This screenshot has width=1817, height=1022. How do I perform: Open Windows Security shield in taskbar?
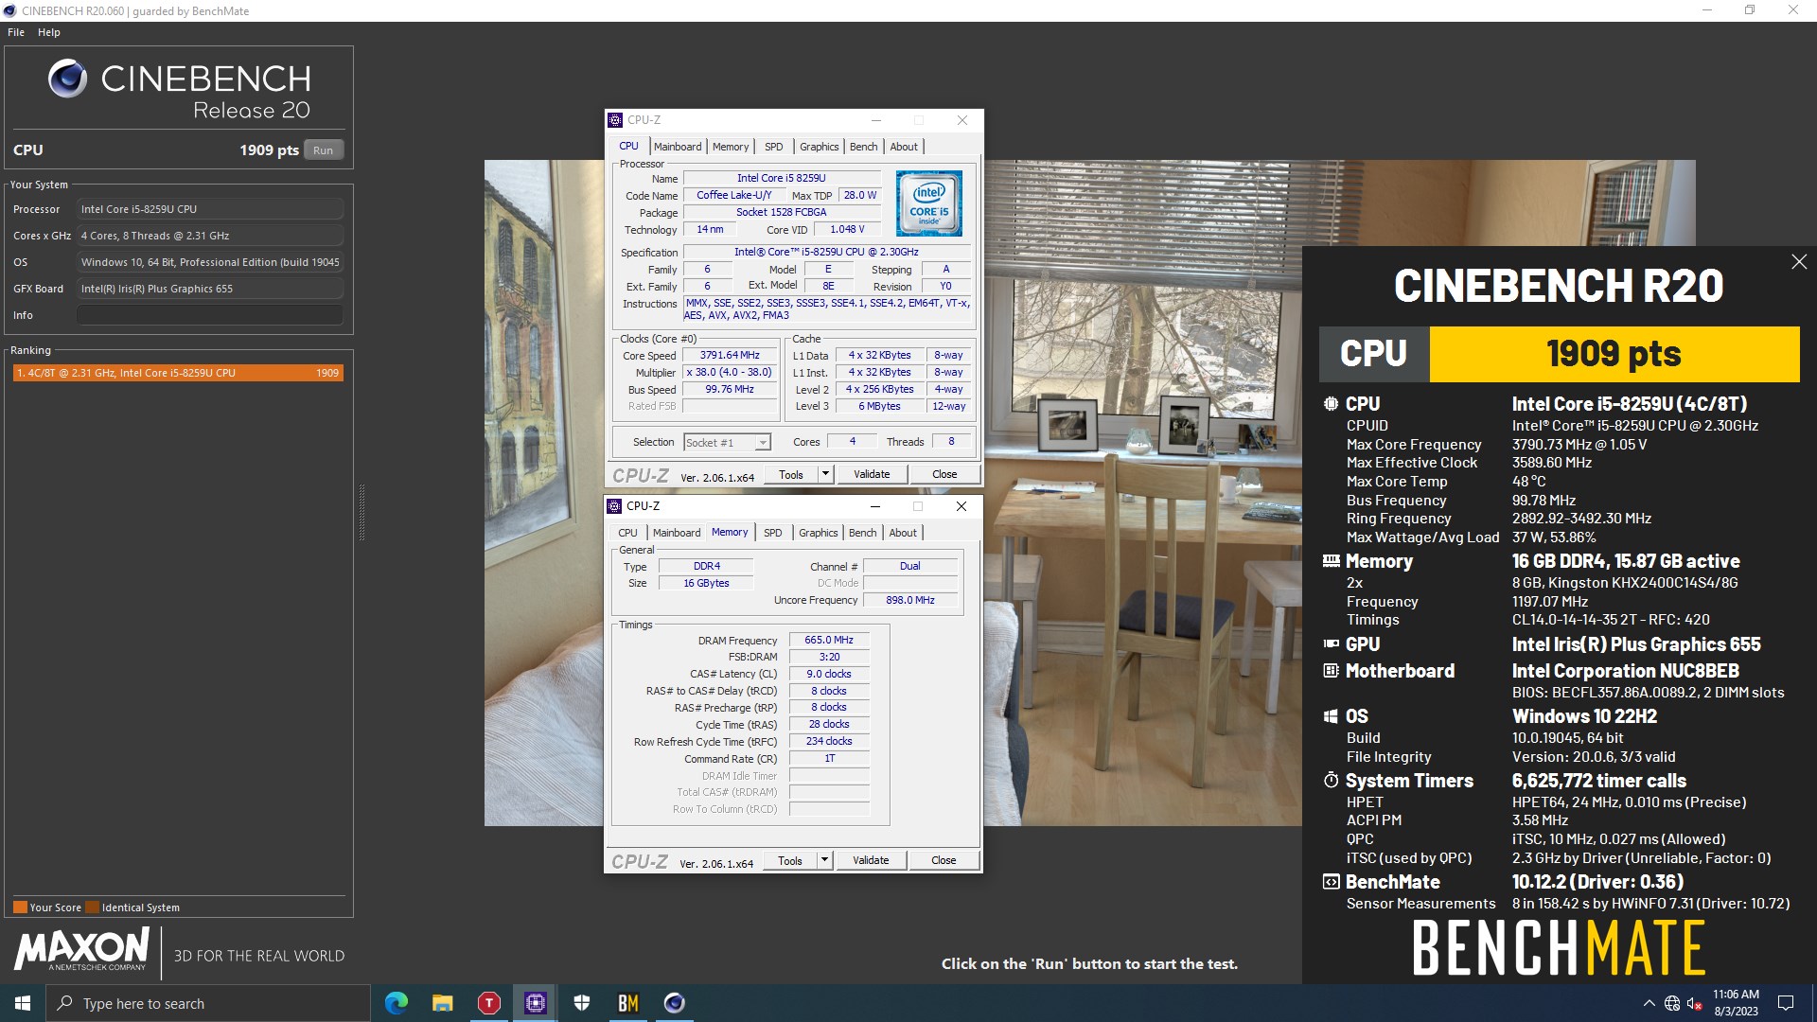[x=582, y=1003]
